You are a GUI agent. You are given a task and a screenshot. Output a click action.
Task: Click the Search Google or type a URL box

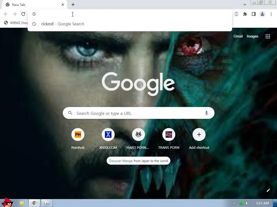pos(138,113)
